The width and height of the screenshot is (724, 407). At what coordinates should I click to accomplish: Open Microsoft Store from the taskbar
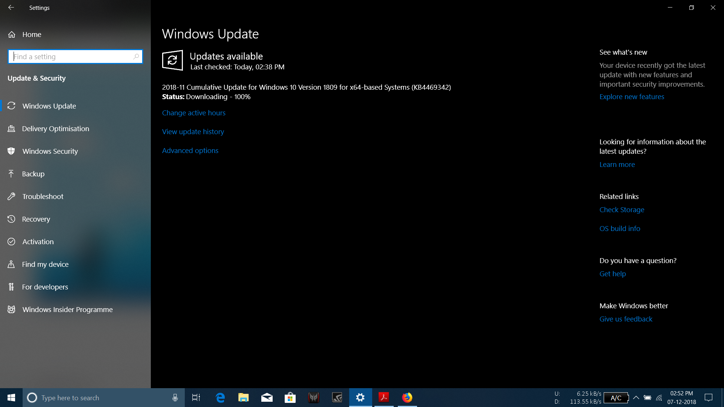pyautogui.click(x=290, y=398)
